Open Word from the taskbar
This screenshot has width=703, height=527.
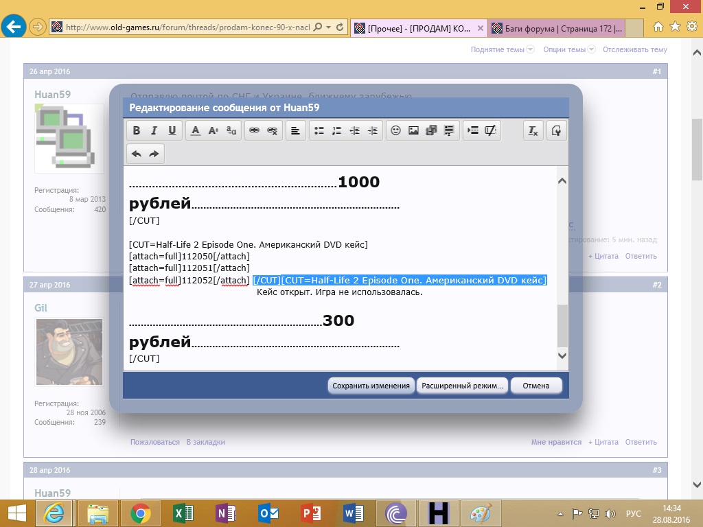(x=354, y=513)
